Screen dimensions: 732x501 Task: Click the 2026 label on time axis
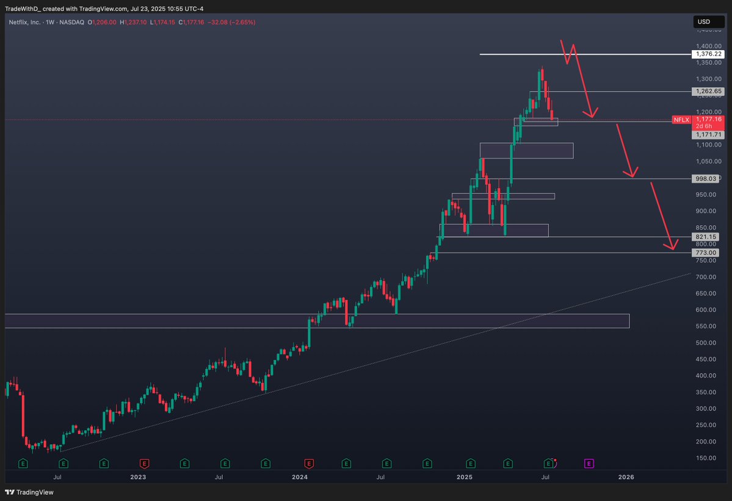pos(626,477)
